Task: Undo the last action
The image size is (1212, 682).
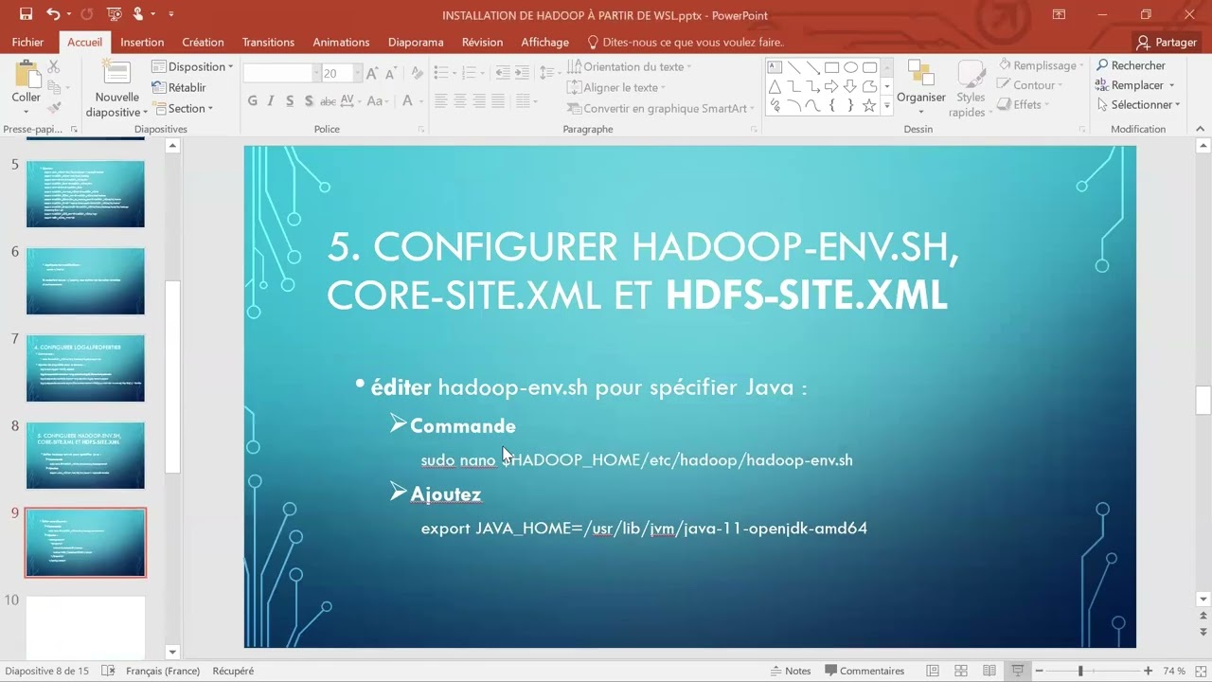Action: pos(53,14)
